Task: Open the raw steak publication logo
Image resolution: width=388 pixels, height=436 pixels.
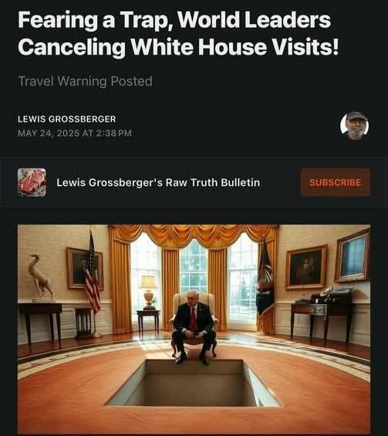Action: tap(32, 182)
